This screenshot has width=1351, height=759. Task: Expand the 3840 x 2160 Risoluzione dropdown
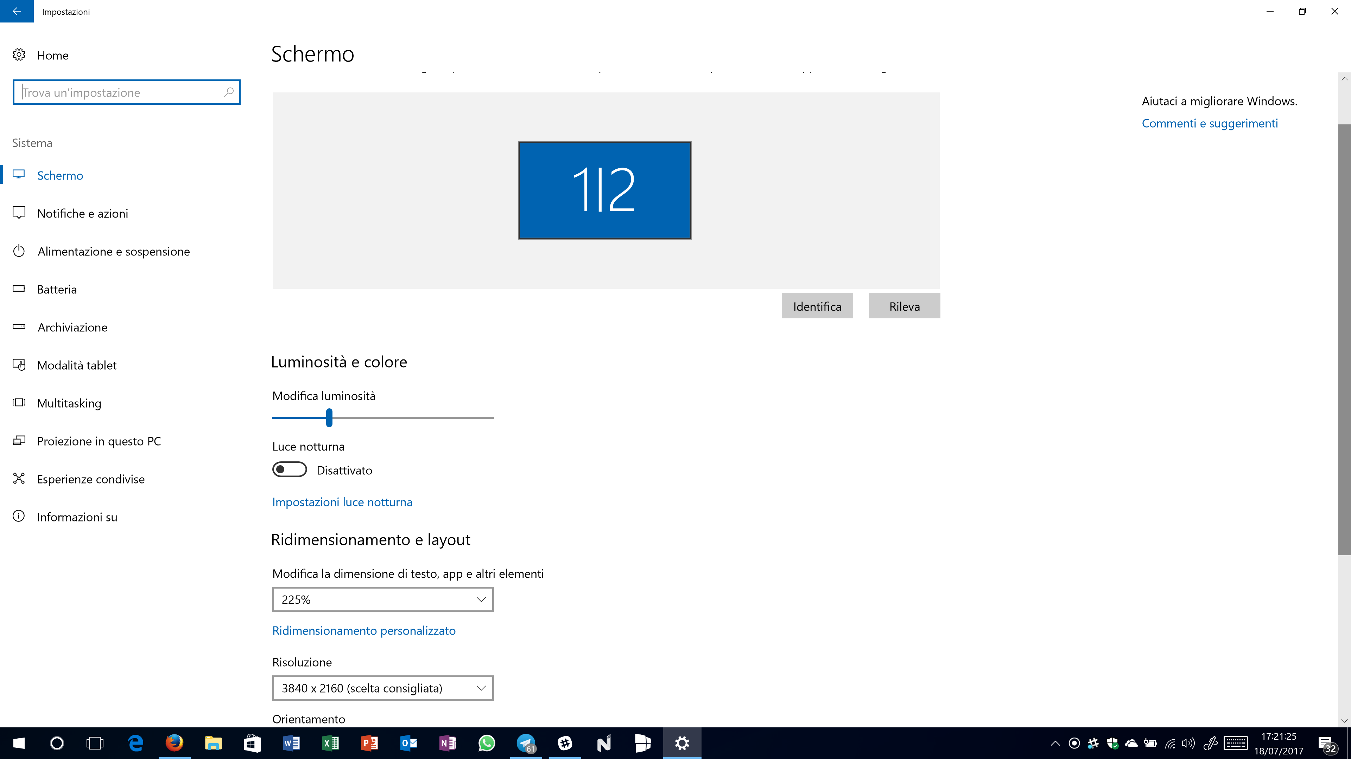(x=383, y=688)
